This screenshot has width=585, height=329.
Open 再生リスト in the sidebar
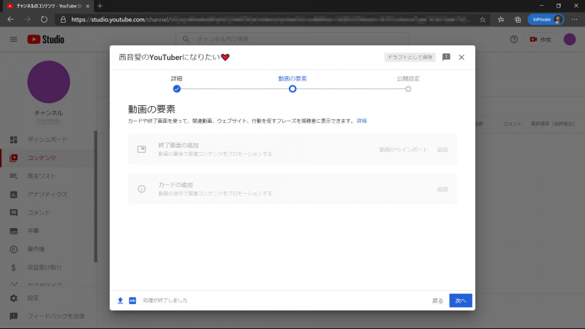click(42, 175)
